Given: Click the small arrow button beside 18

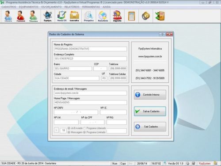Looking at the screenshot, I should 56,130.
